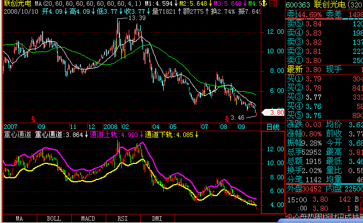Open the MACD indicator tab
363x223 pixels.
coord(88,218)
